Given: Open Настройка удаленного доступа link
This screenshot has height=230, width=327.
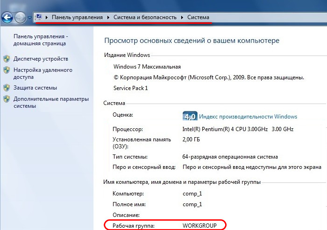Looking at the screenshot, I should (43, 73).
